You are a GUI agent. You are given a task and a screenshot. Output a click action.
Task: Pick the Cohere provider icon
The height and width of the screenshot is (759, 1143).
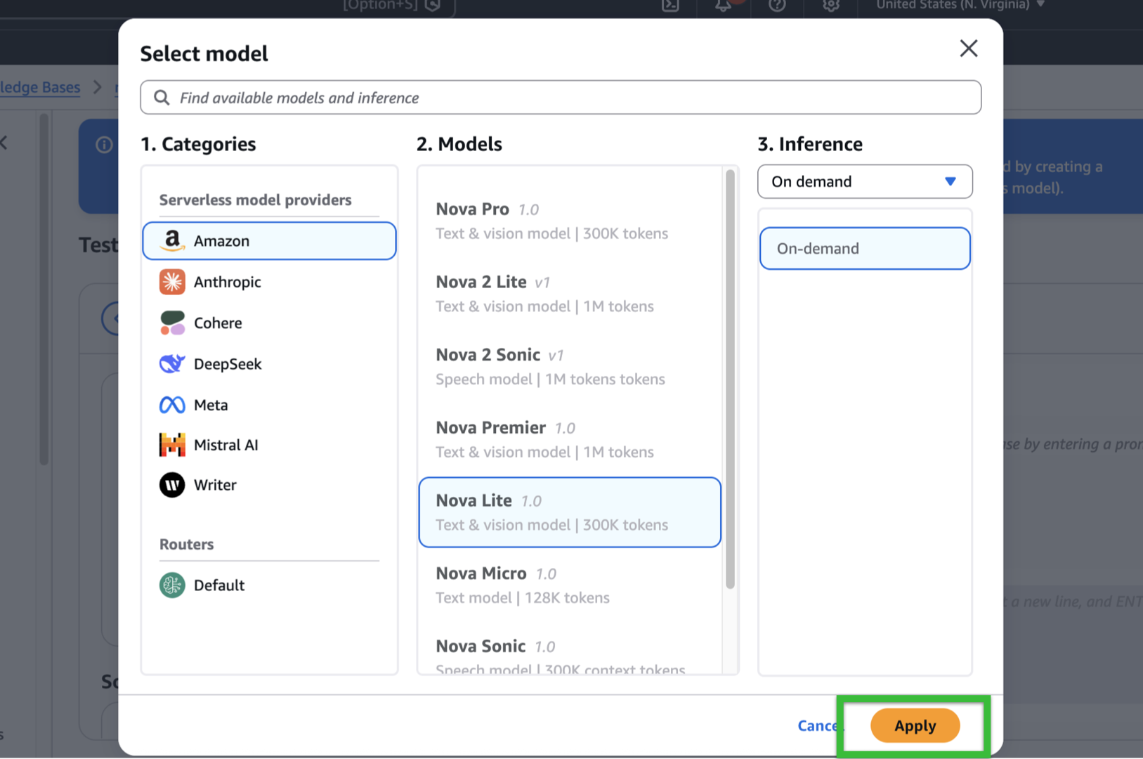[x=172, y=323]
